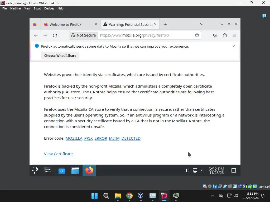This screenshot has height=202, width=270.
Task: Open Dolphin file manager in guest taskbar
Action: pyautogui.click(x=75, y=170)
